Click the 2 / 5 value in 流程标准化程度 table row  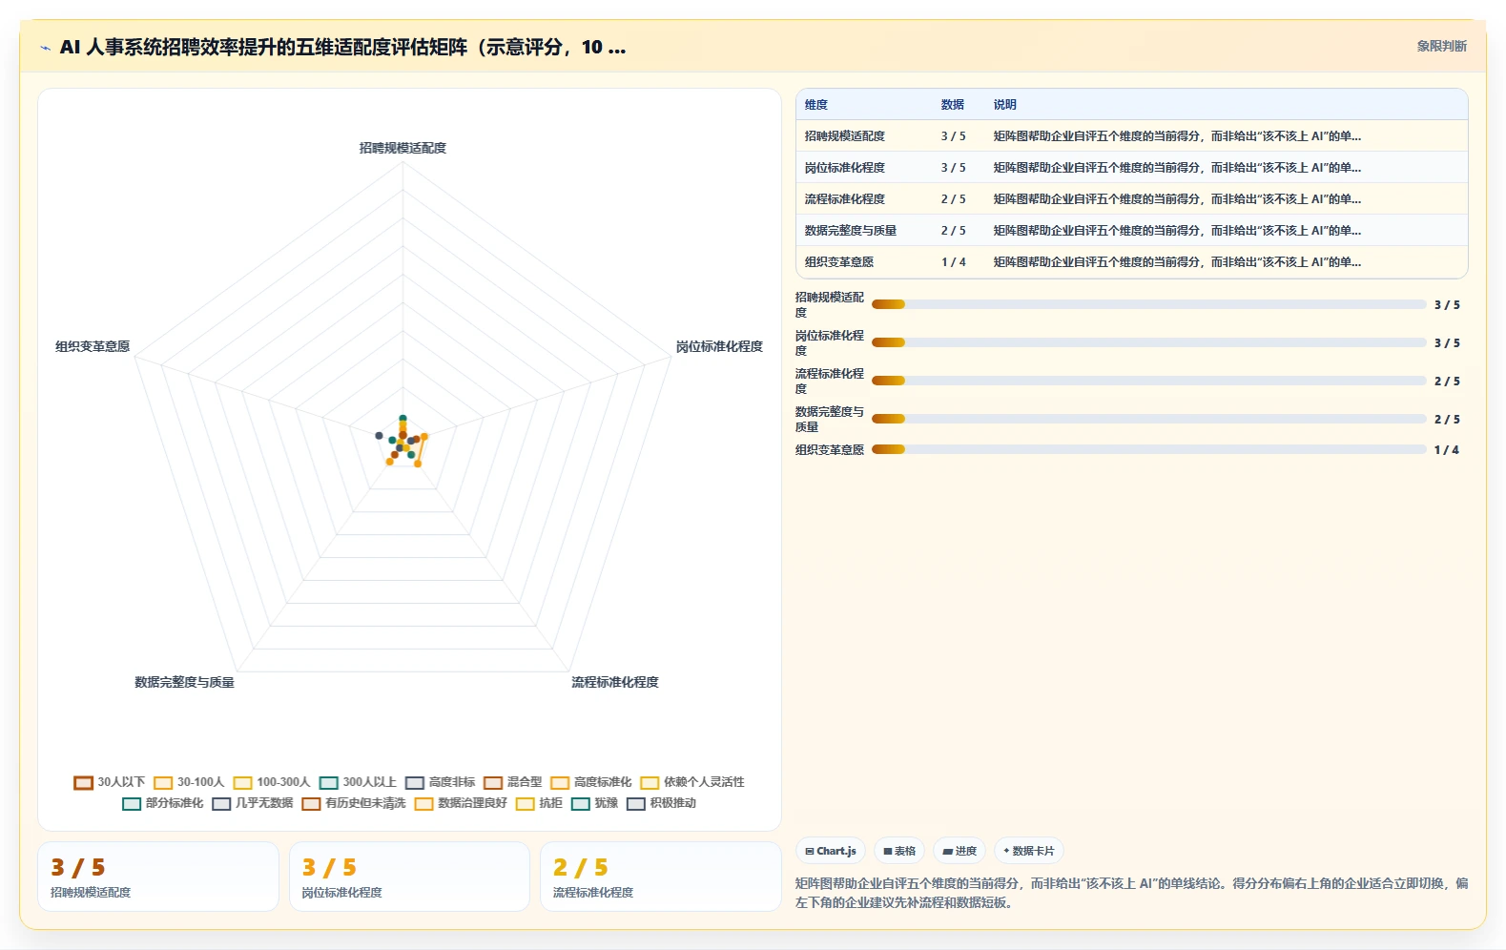coord(954,199)
